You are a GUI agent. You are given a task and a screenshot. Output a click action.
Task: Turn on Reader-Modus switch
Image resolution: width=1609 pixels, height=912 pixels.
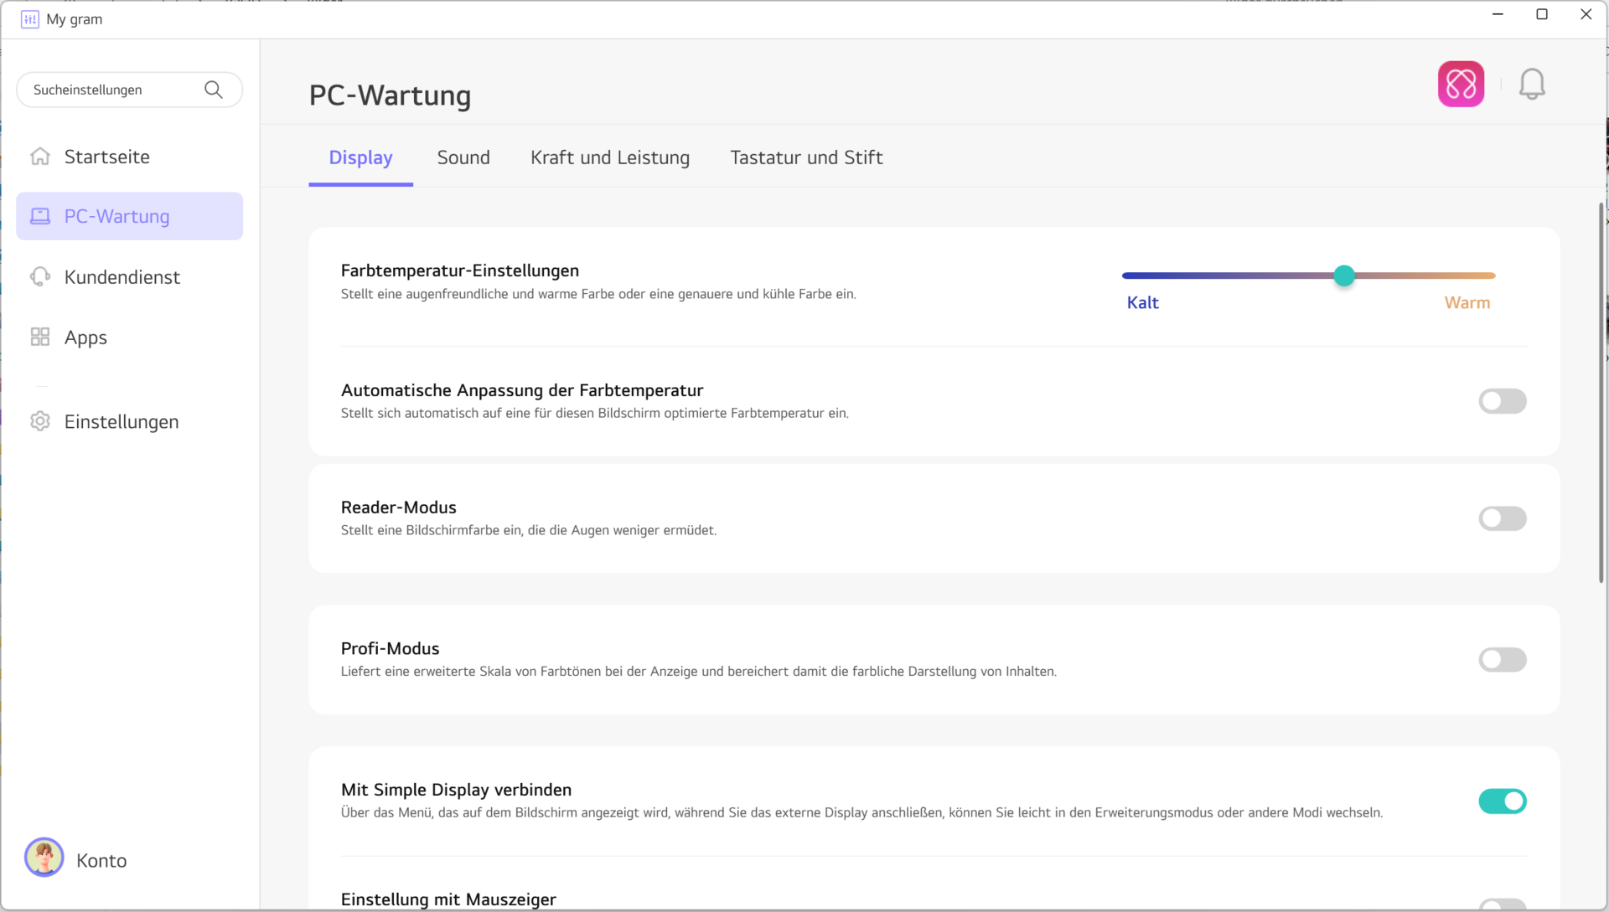(1502, 518)
